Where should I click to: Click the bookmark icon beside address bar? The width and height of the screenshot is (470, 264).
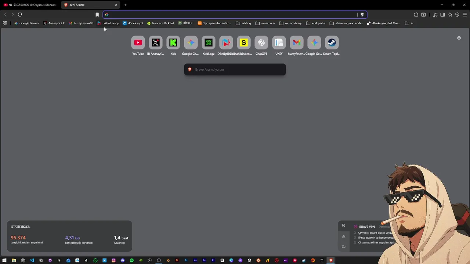tap(97, 15)
